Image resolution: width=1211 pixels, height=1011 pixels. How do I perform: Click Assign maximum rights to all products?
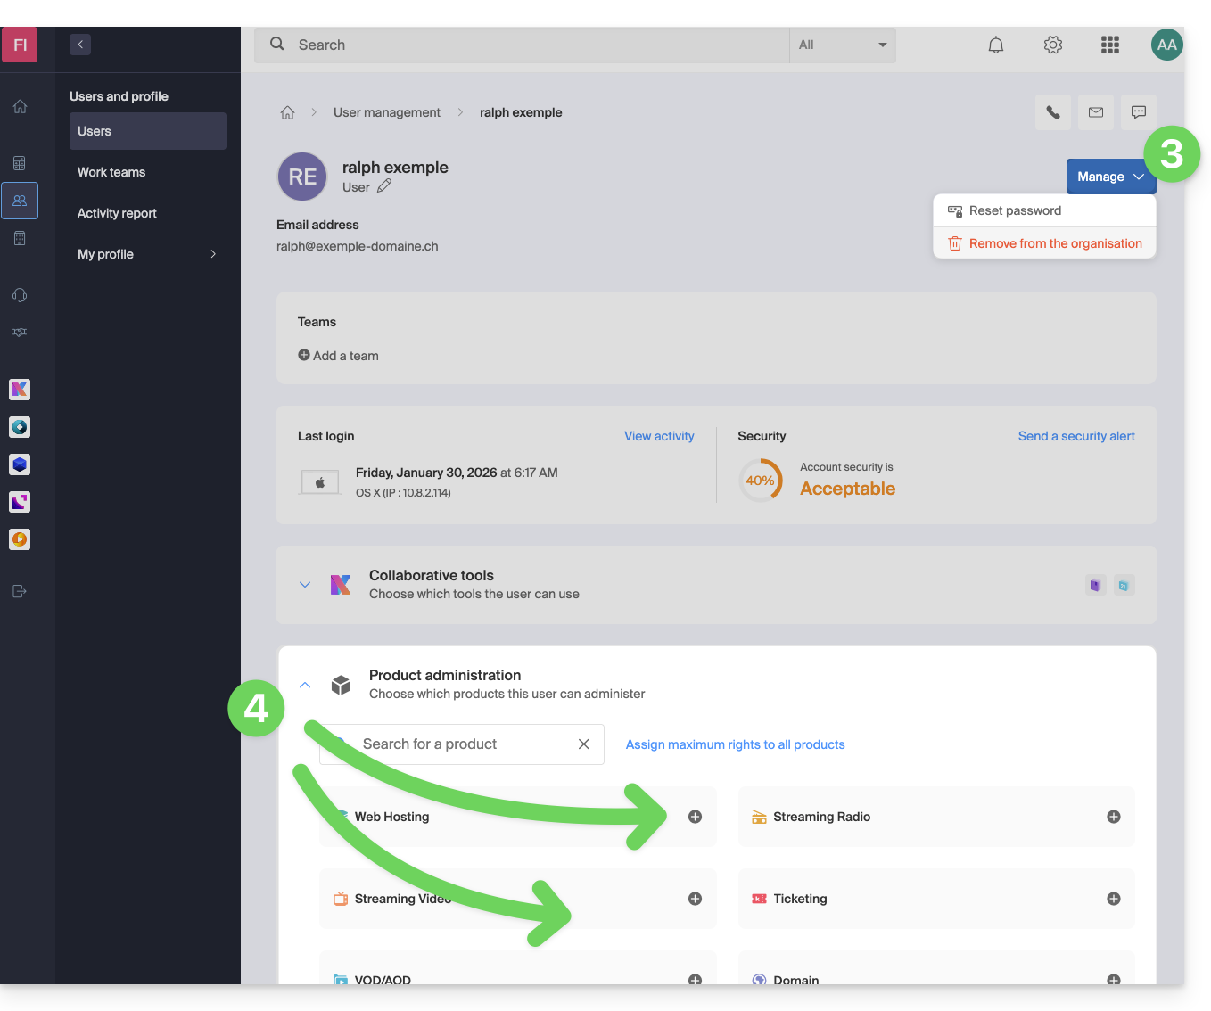point(735,744)
